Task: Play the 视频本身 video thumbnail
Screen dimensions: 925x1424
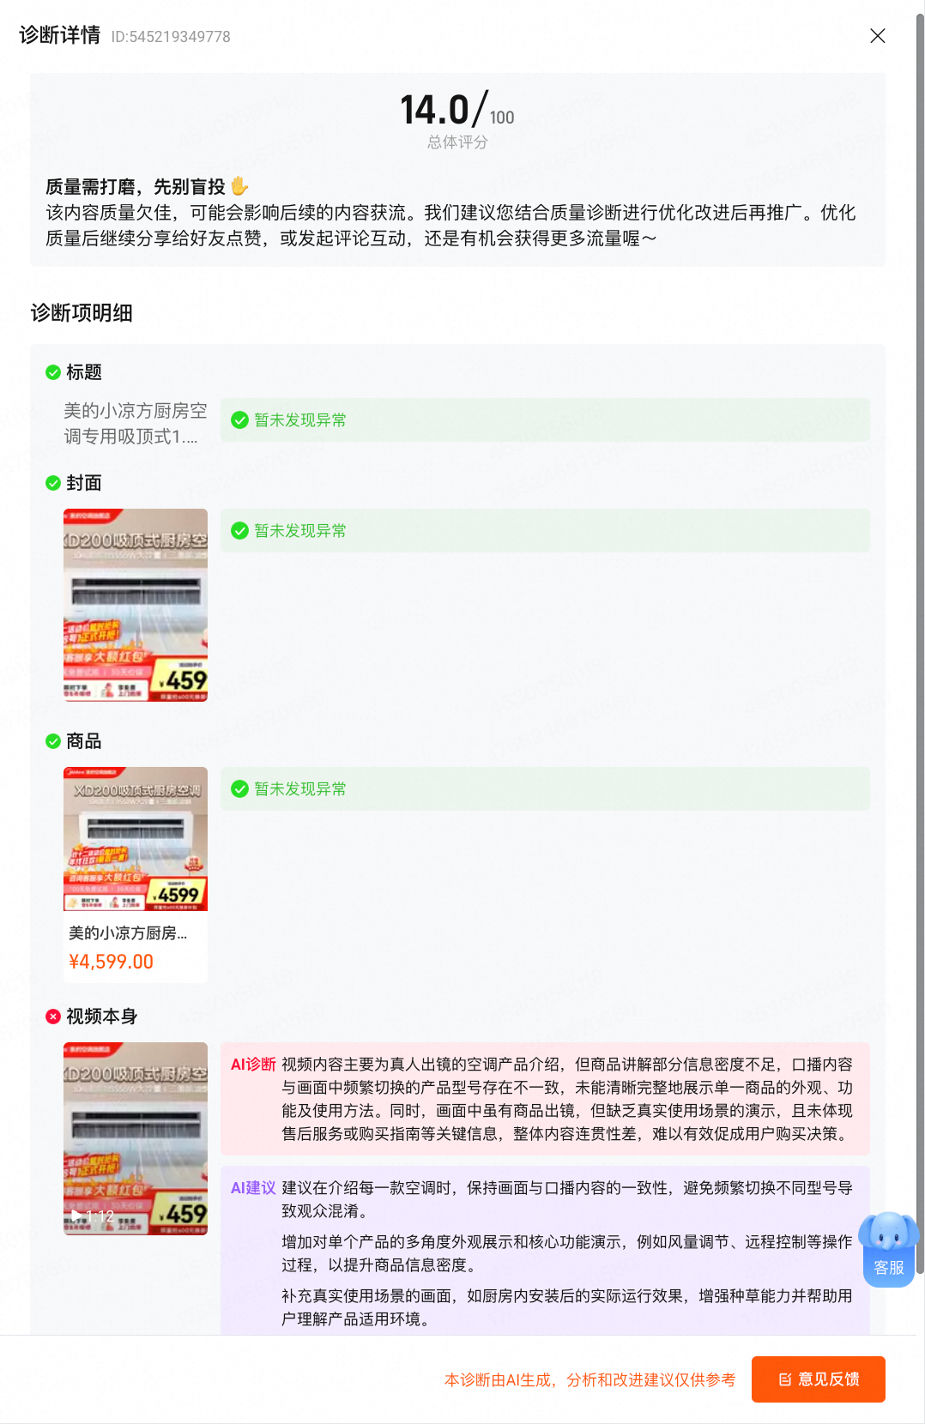Action: pyautogui.click(x=136, y=1138)
